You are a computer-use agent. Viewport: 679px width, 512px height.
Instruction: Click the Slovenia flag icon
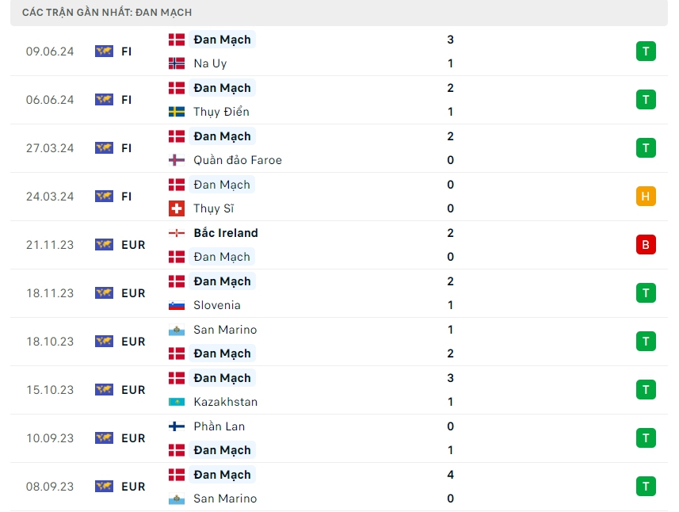(x=177, y=305)
